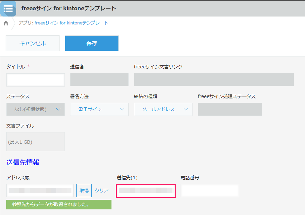Click the 送信者 field
Viewport: 305px width, 215px height.
(99, 80)
